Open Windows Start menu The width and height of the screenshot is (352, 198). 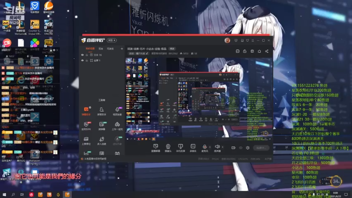click(x=4, y=194)
